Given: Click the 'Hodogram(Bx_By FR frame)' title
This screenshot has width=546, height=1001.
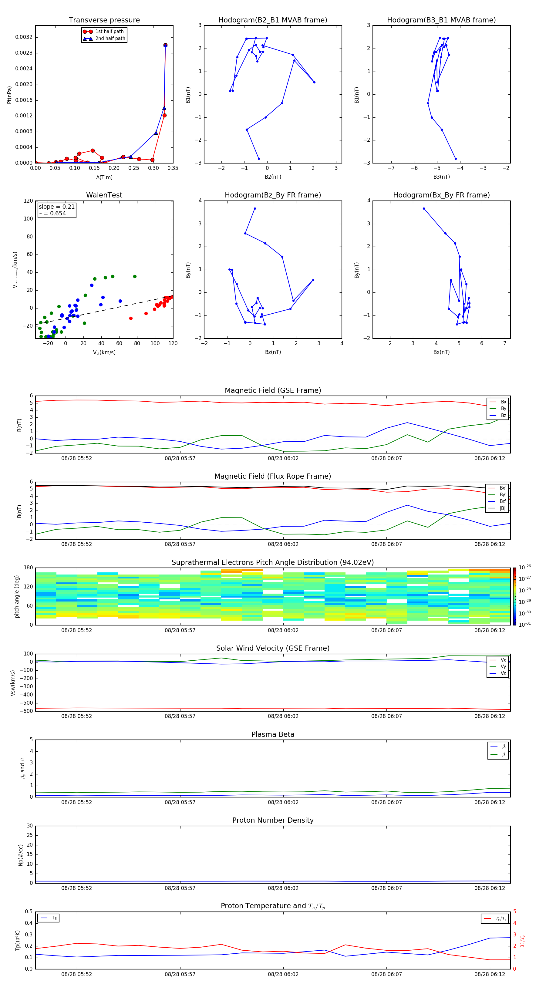Looking at the screenshot, I should pos(441,195).
